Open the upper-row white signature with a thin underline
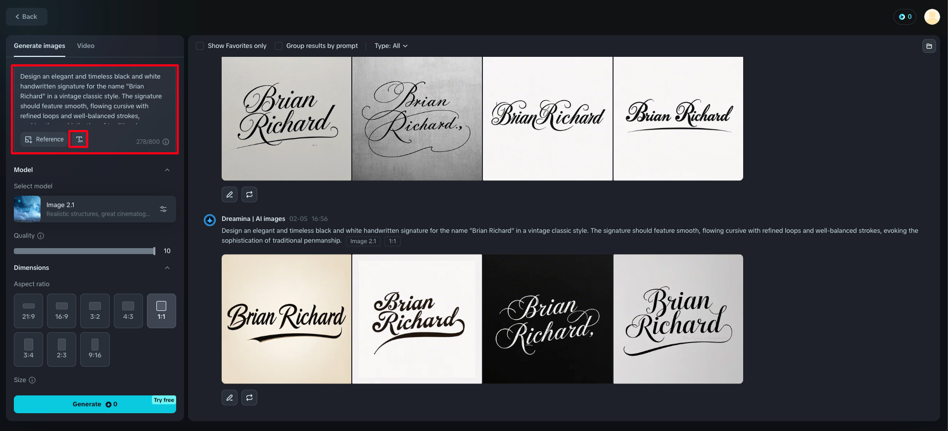Image resolution: width=948 pixels, height=431 pixels. [678, 119]
